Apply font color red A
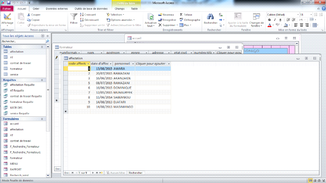This screenshot has width=326, height=183. (x=269, y=25)
